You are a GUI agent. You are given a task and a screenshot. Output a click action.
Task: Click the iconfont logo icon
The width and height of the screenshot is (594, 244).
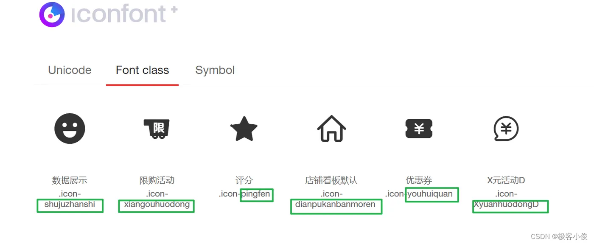click(x=52, y=14)
